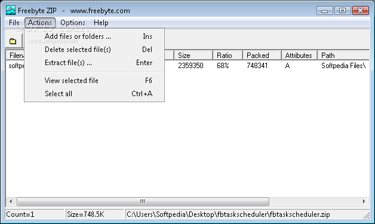Open the File menu
375x224 pixels.
click(14, 23)
